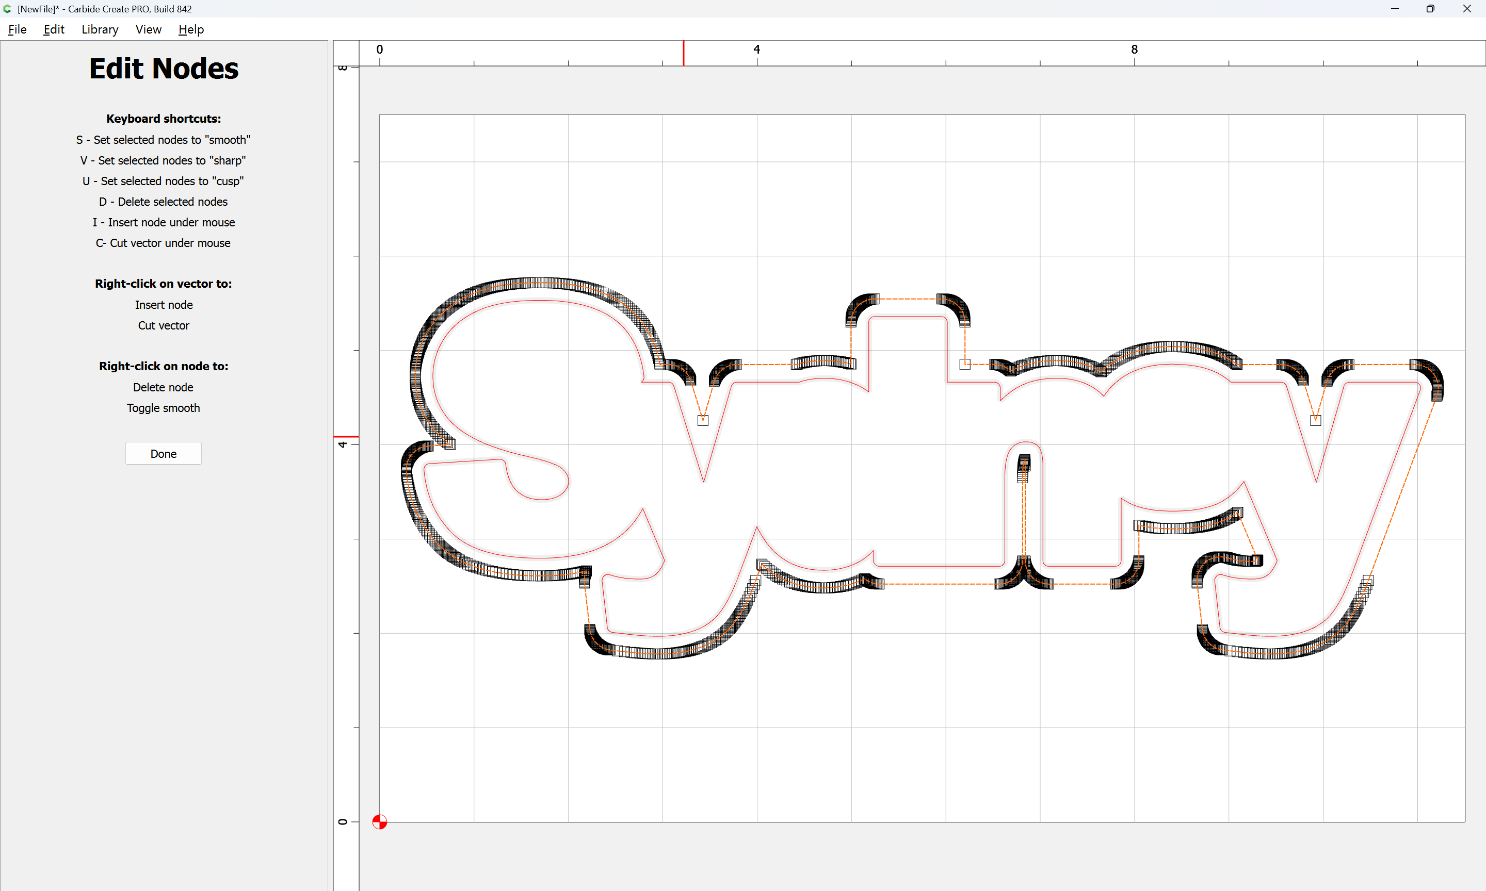Select the square node in the notch of final y
The height and width of the screenshot is (891, 1486).
click(1315, 420)
